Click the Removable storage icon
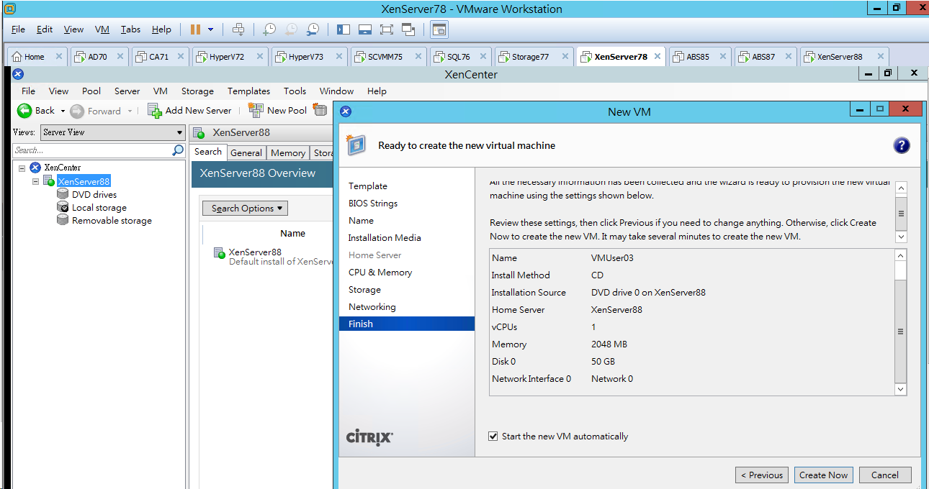This screenshot has height=489, width=929. tap(63, 220)
